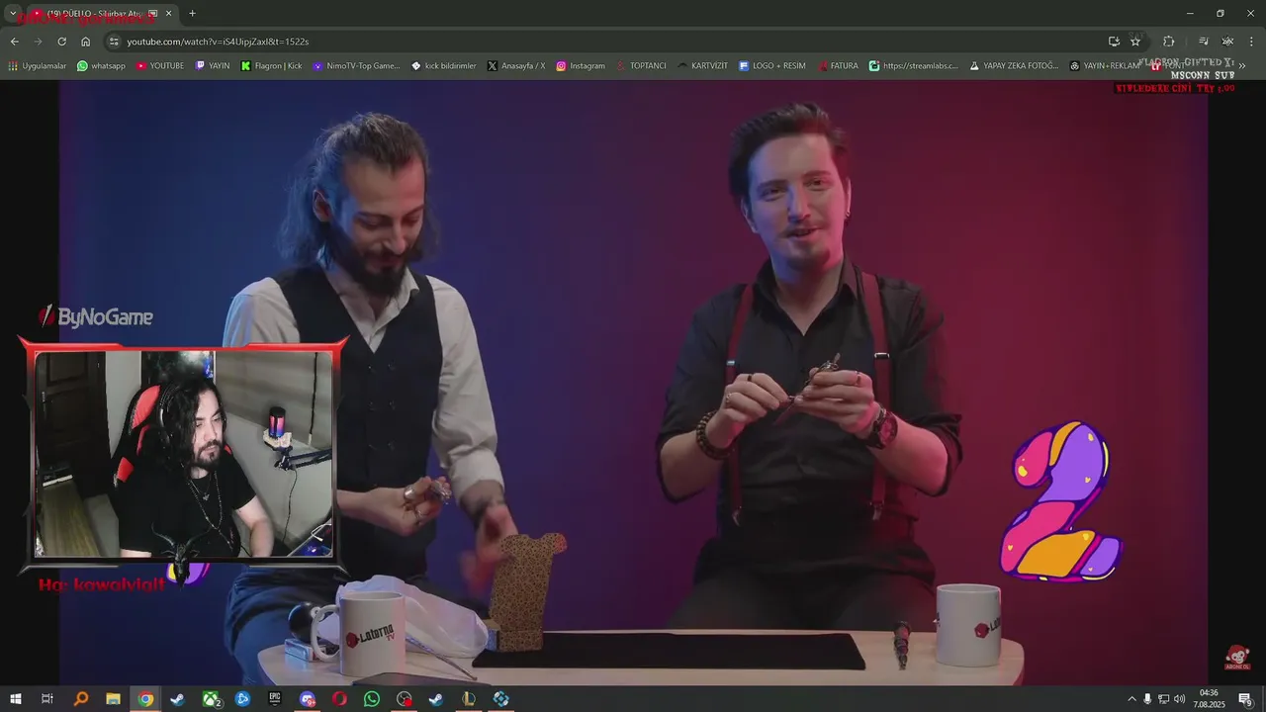Image resolution: width=1266 pixels, height=712 pixels.
Task: Open the microphone tray icon
Action: click(1147, 699)
